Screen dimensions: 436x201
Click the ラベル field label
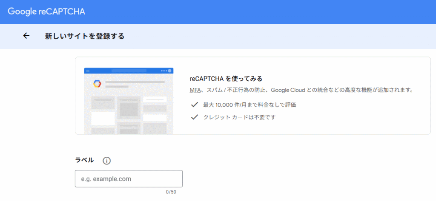[x=84, y=160]
